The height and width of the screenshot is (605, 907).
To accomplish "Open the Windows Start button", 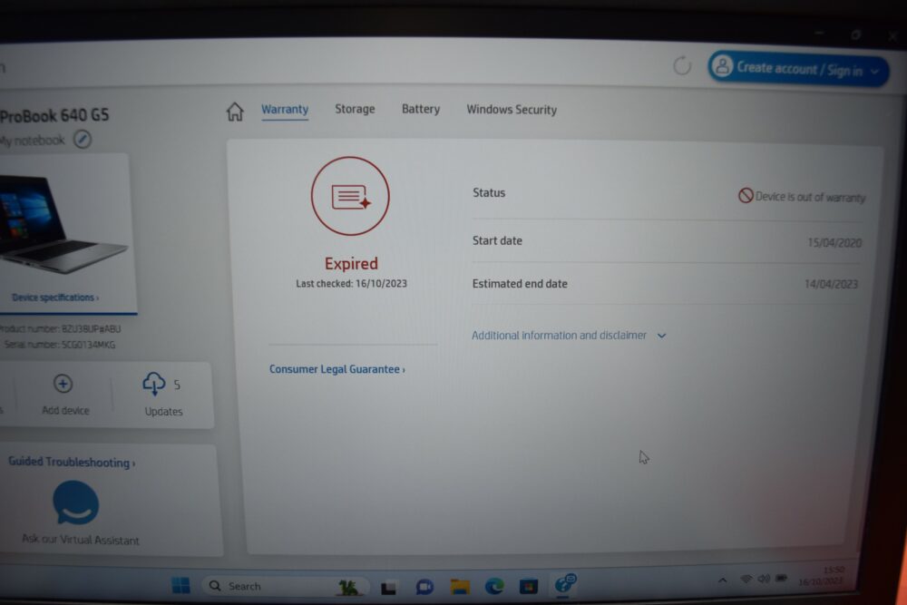I will [181, 585].
